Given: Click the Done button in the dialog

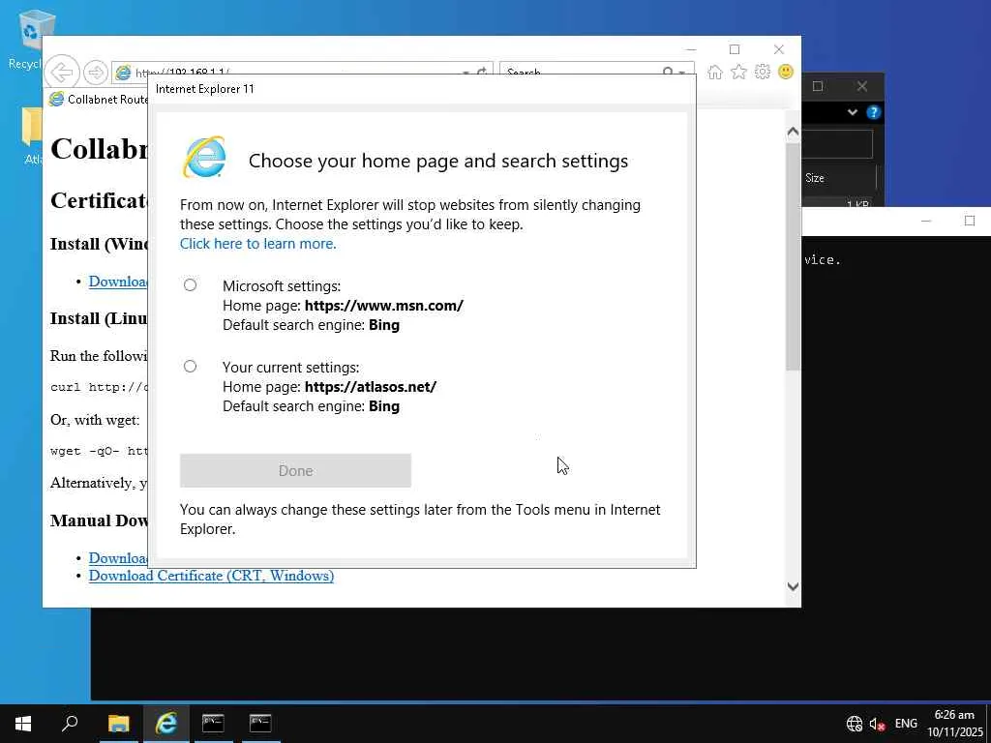Looking at the screenshot, I should 295,471.
